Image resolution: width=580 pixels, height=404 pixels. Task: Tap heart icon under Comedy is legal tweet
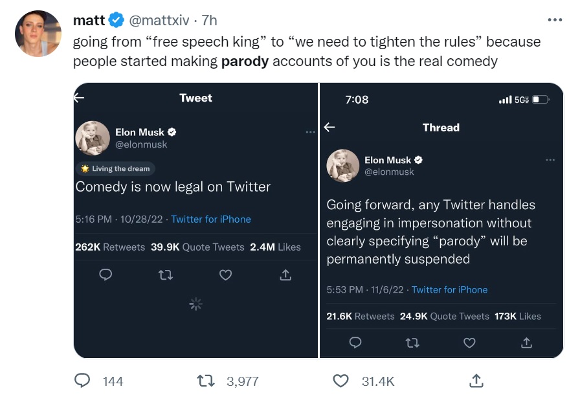(x=226, y=275)
